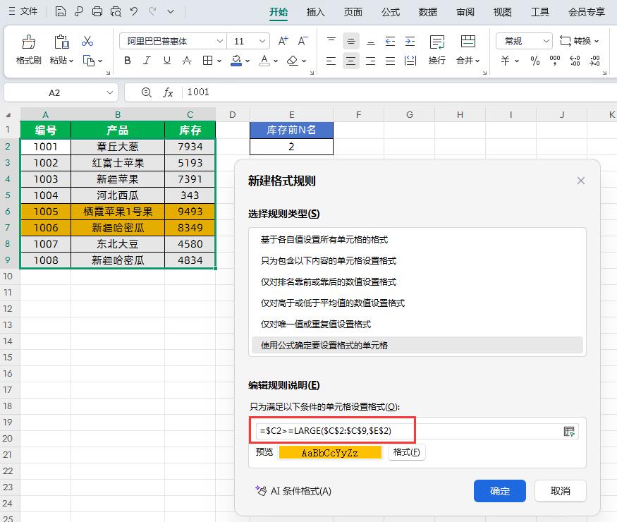Screen dimensions: 617x522
Task: Click the Eraser clear-format icon
Action: coord(293,61)
